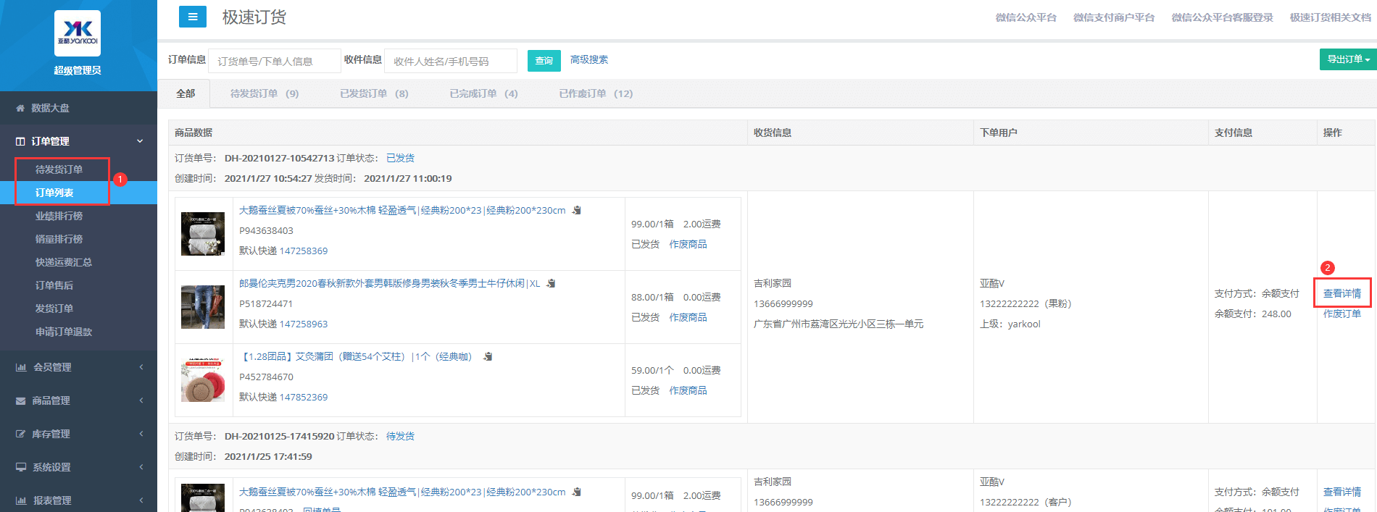1377x512 pixels.
Task: Click the 查询 search button
Action: pos(544,61)
